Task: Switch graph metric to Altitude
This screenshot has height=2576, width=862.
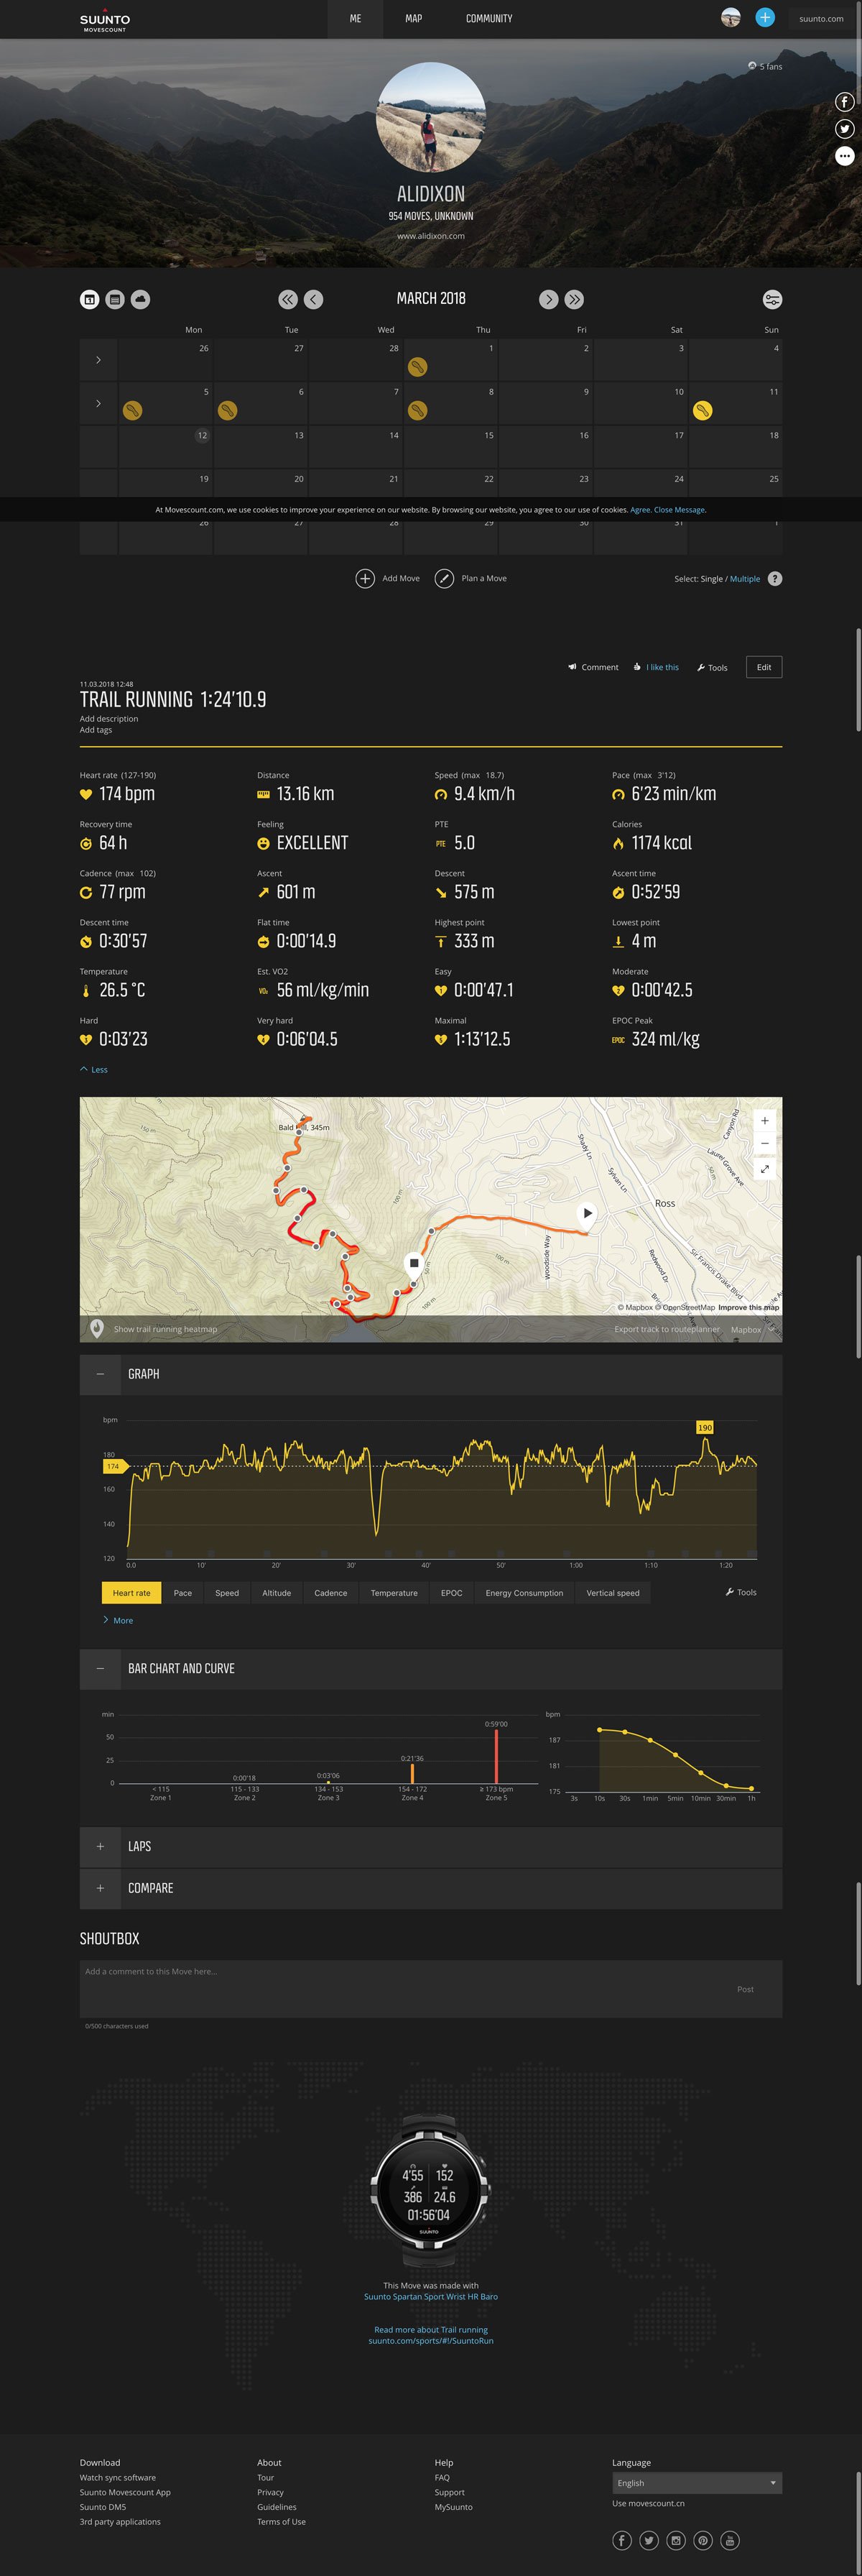Action: click(277, 1592)
